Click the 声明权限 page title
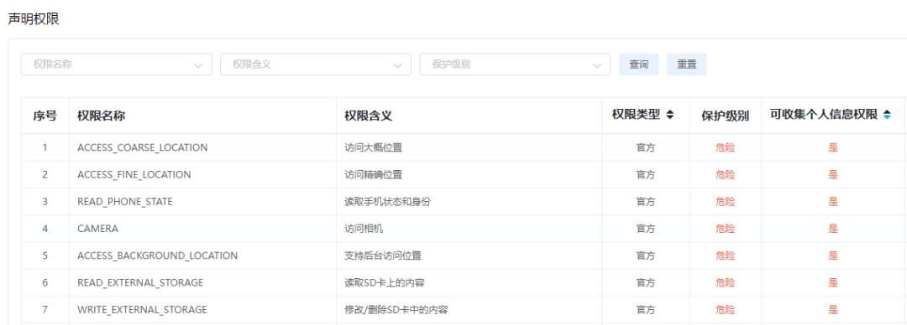907x325 pixels. click(x=34, y=19)
